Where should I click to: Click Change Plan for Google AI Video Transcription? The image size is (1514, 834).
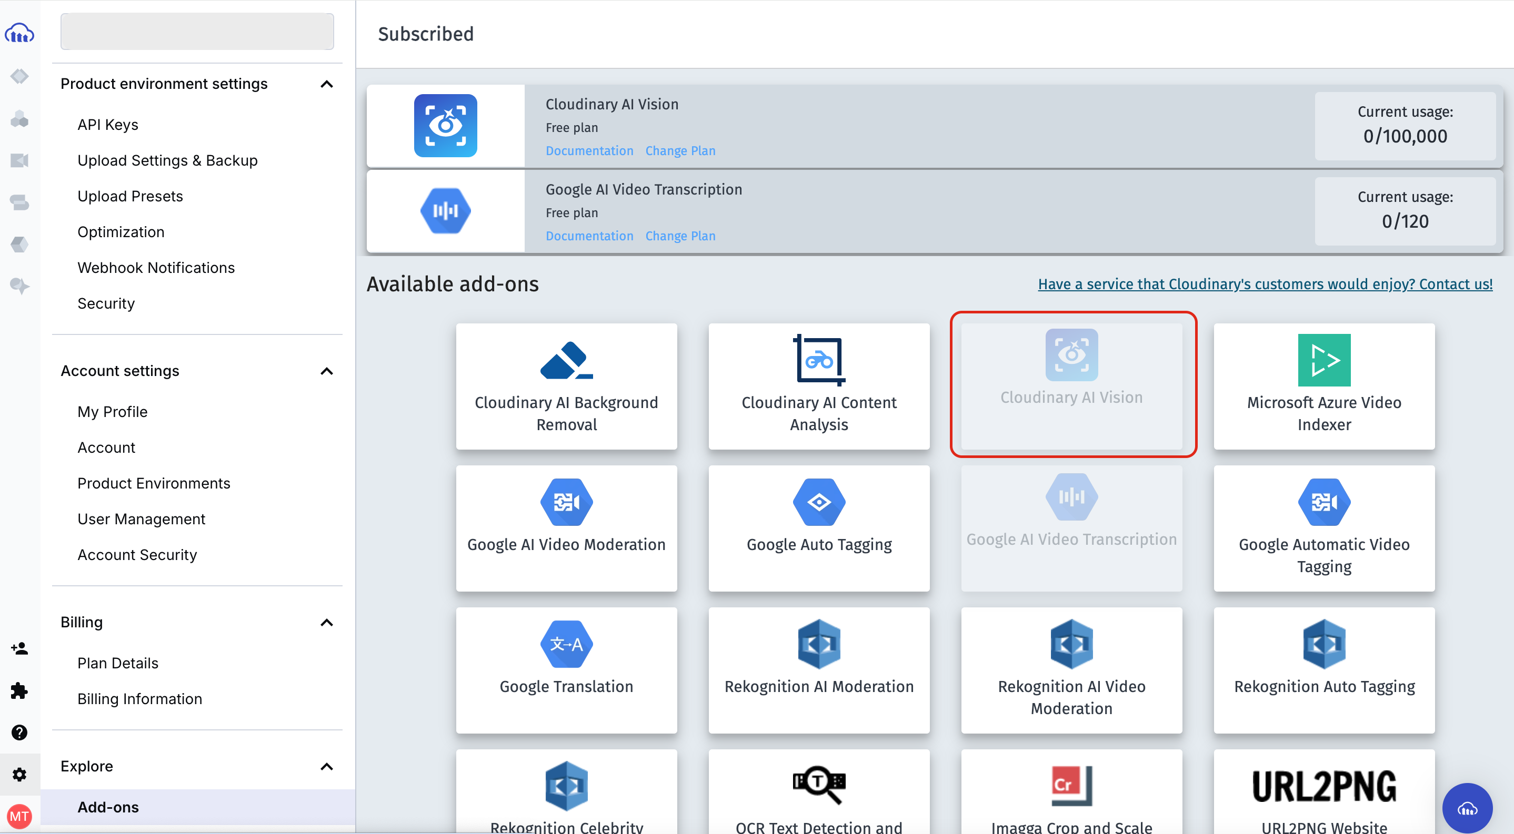click(680, 236)
